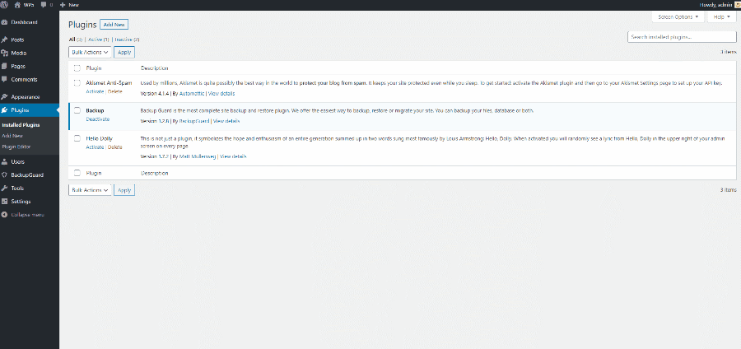Click the Pages icon in sidebar
This screenshot has height=349, width=741.
pyautogui.click(x=4, y=67)
